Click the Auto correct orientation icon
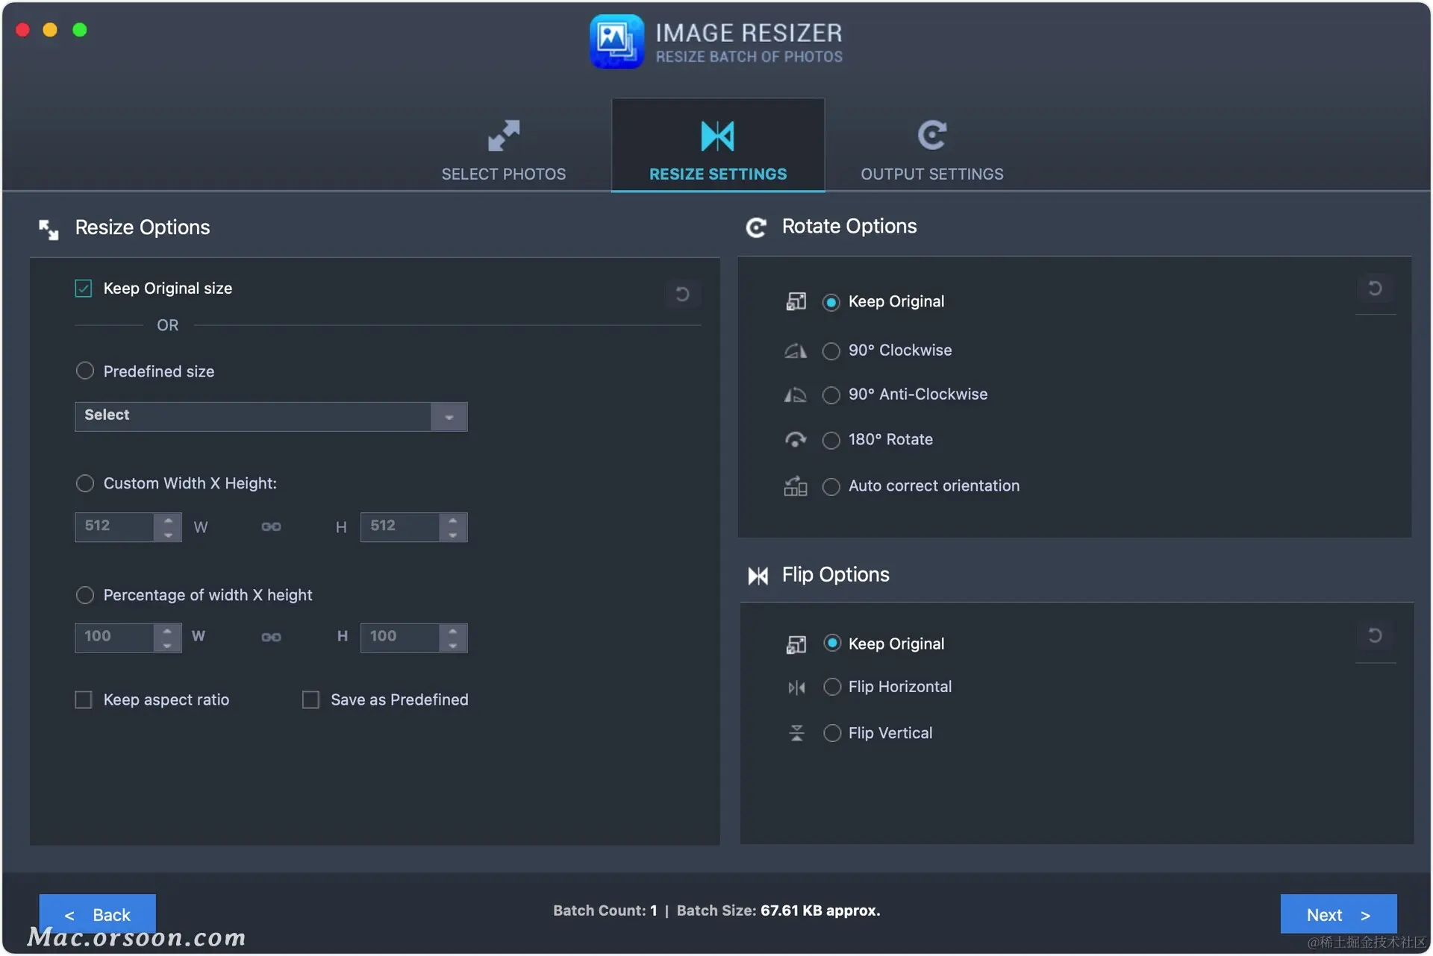Screen dimensions: 1433x956 point(796,486)
